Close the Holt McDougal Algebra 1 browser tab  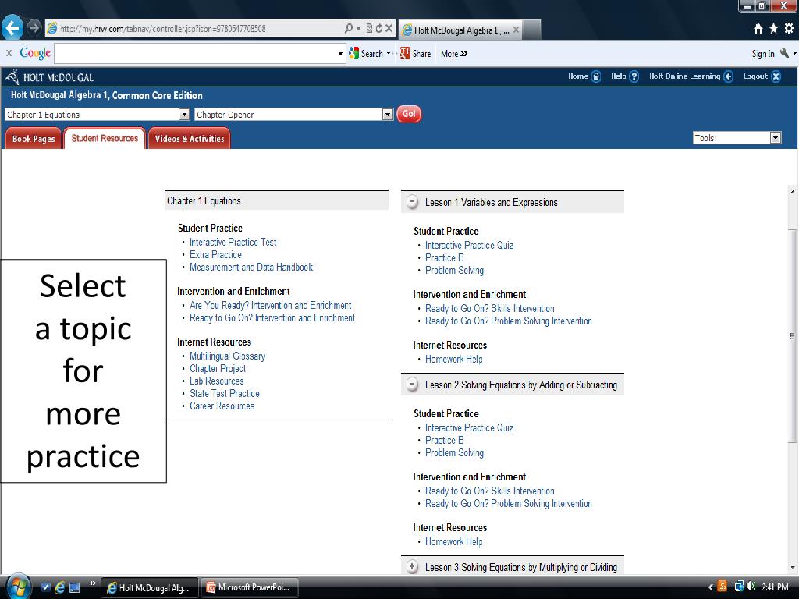[x=517, y=30]
